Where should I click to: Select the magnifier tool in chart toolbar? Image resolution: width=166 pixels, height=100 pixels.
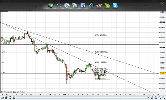point(39,6)
